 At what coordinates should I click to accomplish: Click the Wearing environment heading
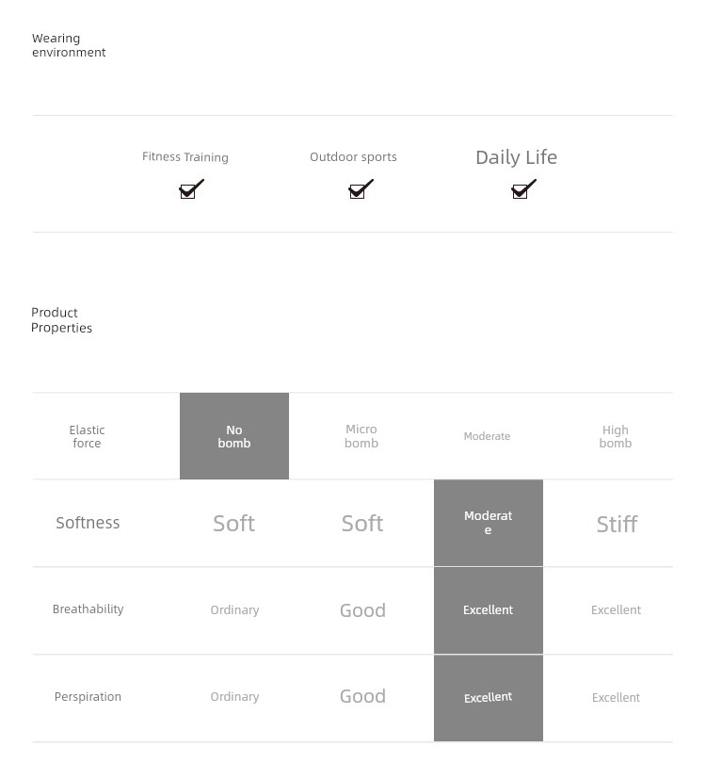(x=69, y=45)
